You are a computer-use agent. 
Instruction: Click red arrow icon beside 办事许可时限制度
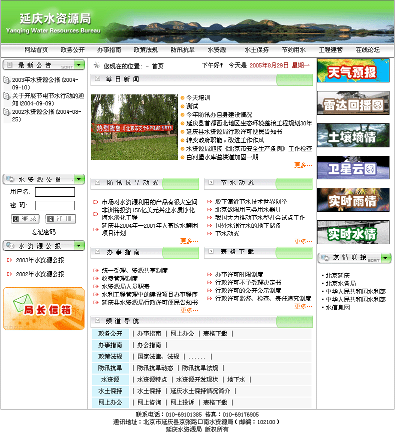click(209, 275)
